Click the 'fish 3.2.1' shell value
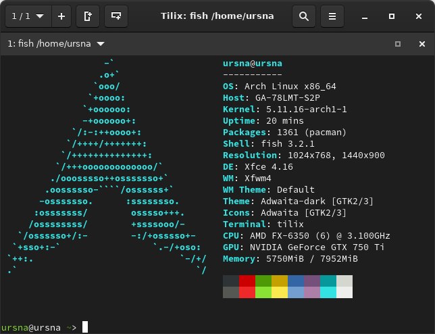This screenshot has height=334, width=435. point(288,144)
